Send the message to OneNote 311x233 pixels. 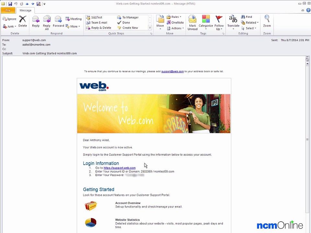175,22
